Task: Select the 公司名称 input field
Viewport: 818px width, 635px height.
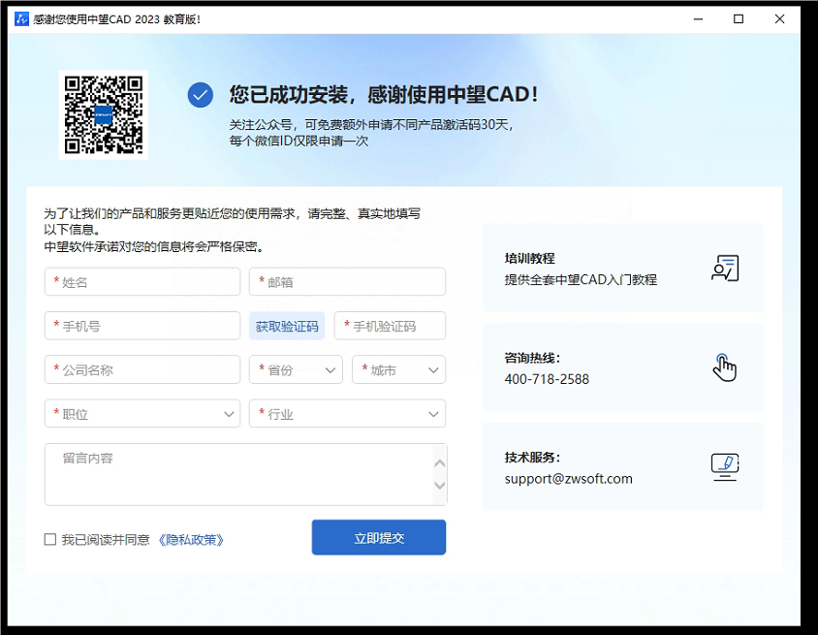Action: pyautogui.click(x=142, y=370)
